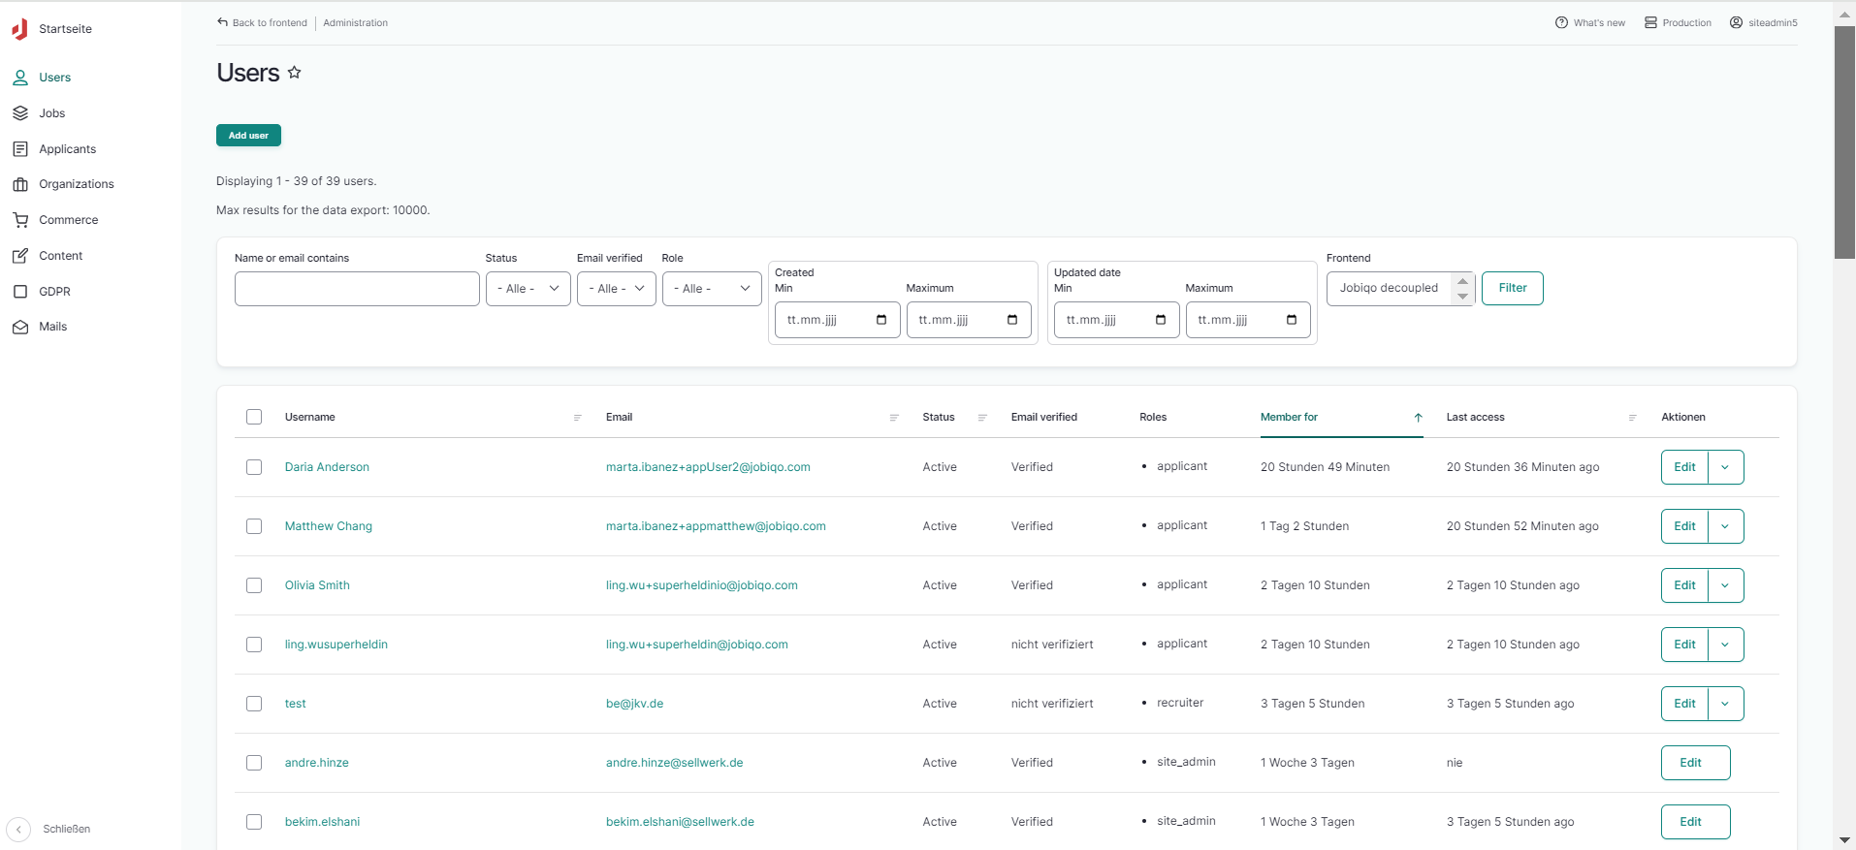Click the Username column sort icon
The width and height of the screenshot is (1856, 850).
coord(577,418)
